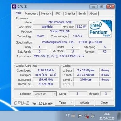Click the Code Name value Wolfdale

(x=47, y=27)
